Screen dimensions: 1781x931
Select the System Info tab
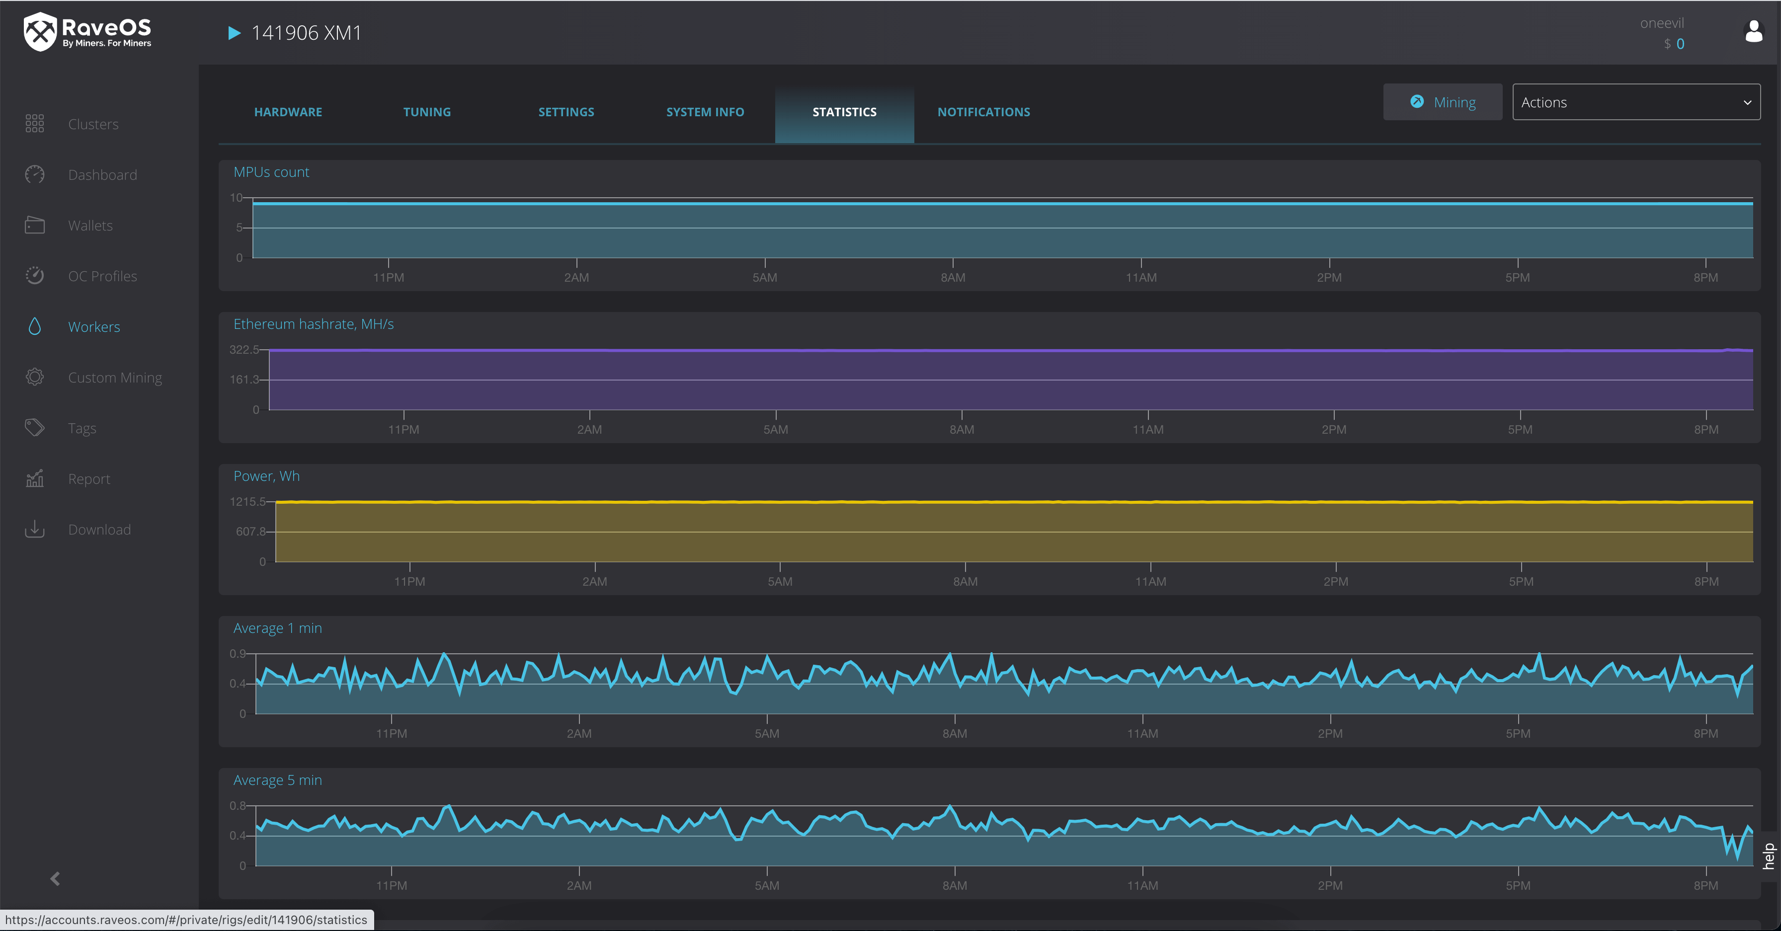tap(704, 112)
